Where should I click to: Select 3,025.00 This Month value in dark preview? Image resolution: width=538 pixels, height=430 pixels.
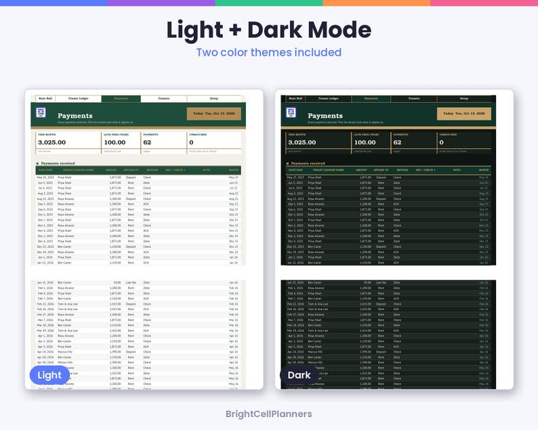click(302, 142)
